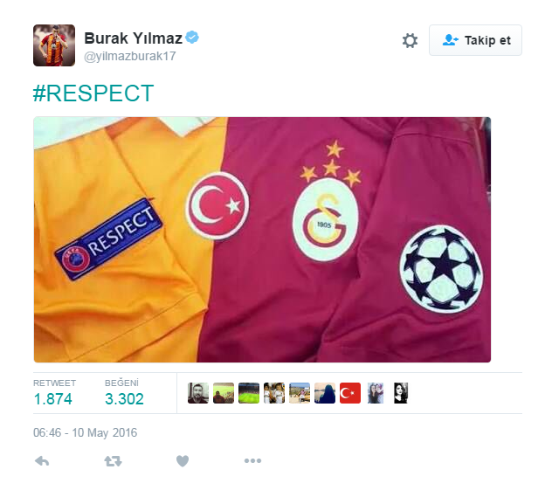Open the tweet timestamp 10 May 2016

[x=86, y=432]
